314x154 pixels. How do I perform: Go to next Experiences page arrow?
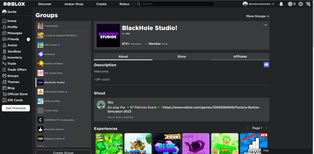pyautogui.click(x=267, y=128)
